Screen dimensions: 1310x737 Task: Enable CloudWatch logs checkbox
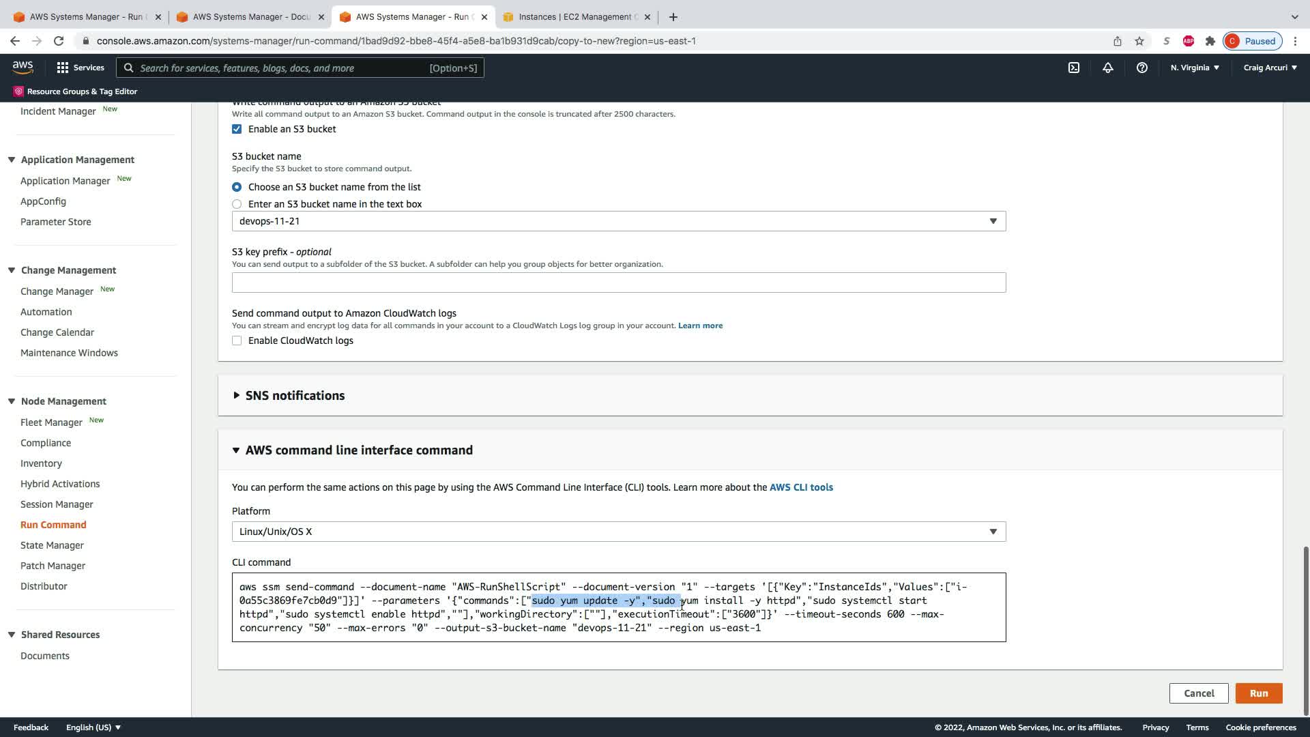tap(237, 341)
